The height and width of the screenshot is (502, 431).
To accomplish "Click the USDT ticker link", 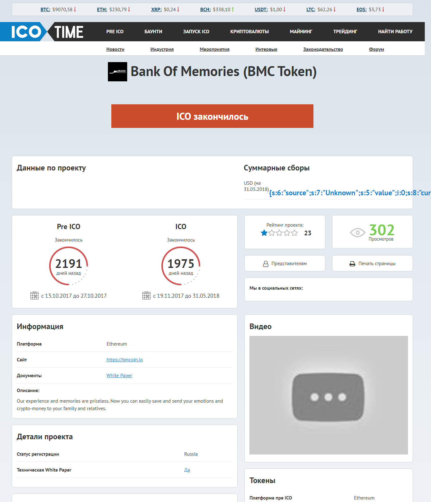I will click(261, 10).
